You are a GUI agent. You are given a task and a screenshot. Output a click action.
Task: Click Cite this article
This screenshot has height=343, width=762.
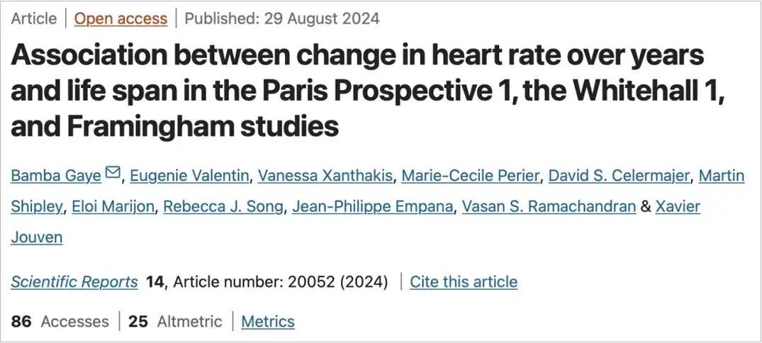[x=464, y=282]
